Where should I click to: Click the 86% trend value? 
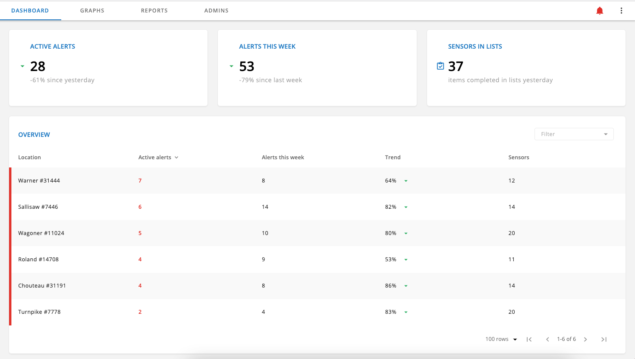391,285
